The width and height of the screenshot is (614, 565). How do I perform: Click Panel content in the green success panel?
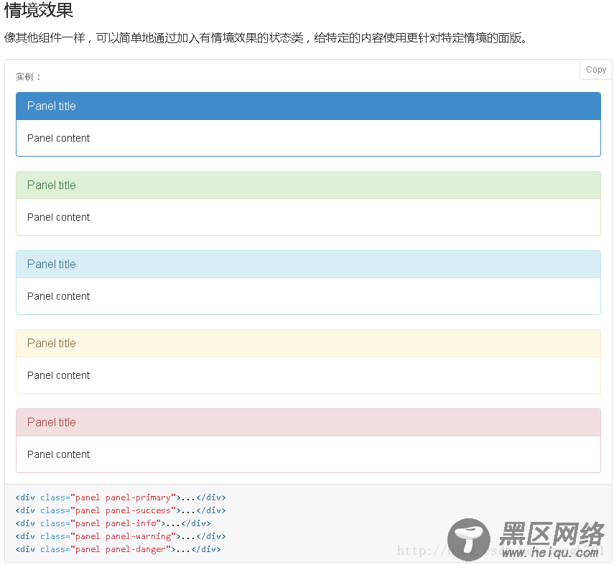[x=58, y=217]
